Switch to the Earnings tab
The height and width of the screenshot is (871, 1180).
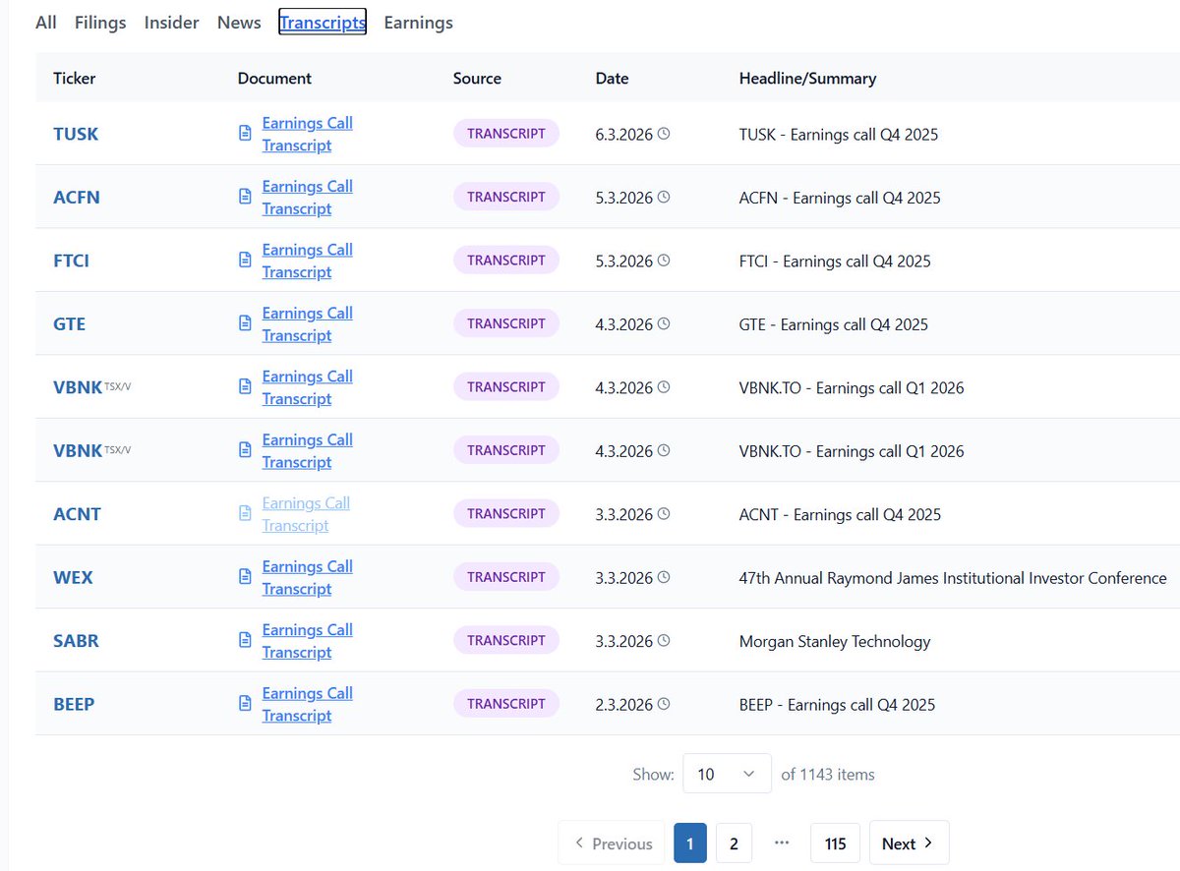(x=418, y=22)
